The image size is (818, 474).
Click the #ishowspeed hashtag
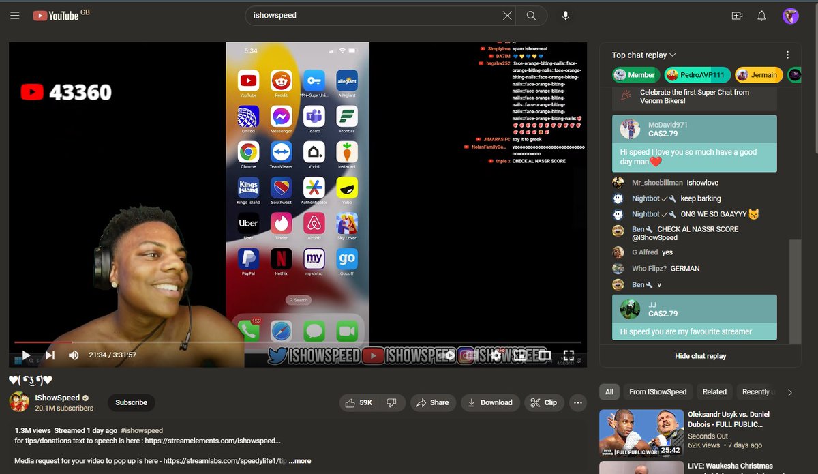coord(142,430)
